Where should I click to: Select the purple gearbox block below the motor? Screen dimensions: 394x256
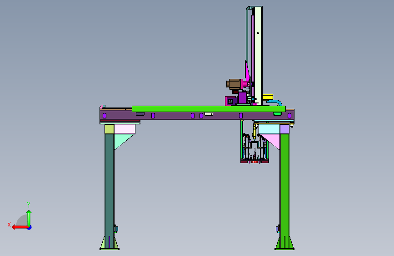[x=242, y=97]
